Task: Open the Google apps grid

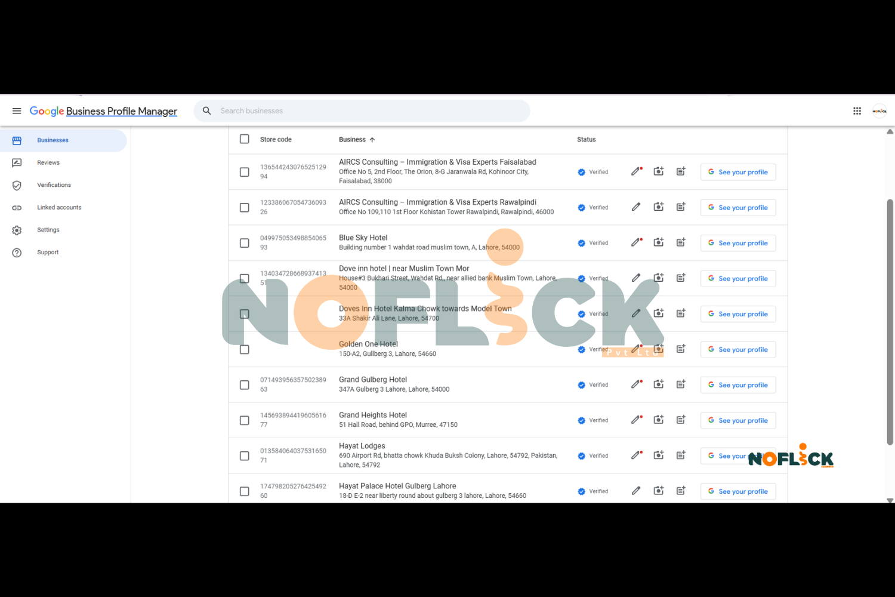Action: click(857, 111)
